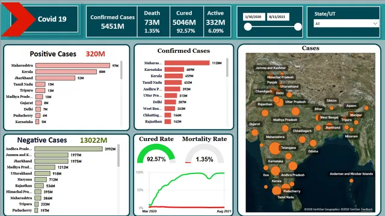Screen dimensions: 385x216
Task: Click the Odisha map label
Action: pos(313,151)
